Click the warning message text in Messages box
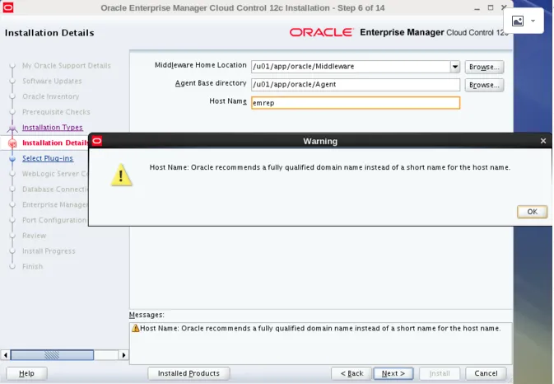554x384 pixels. point(320,328)
